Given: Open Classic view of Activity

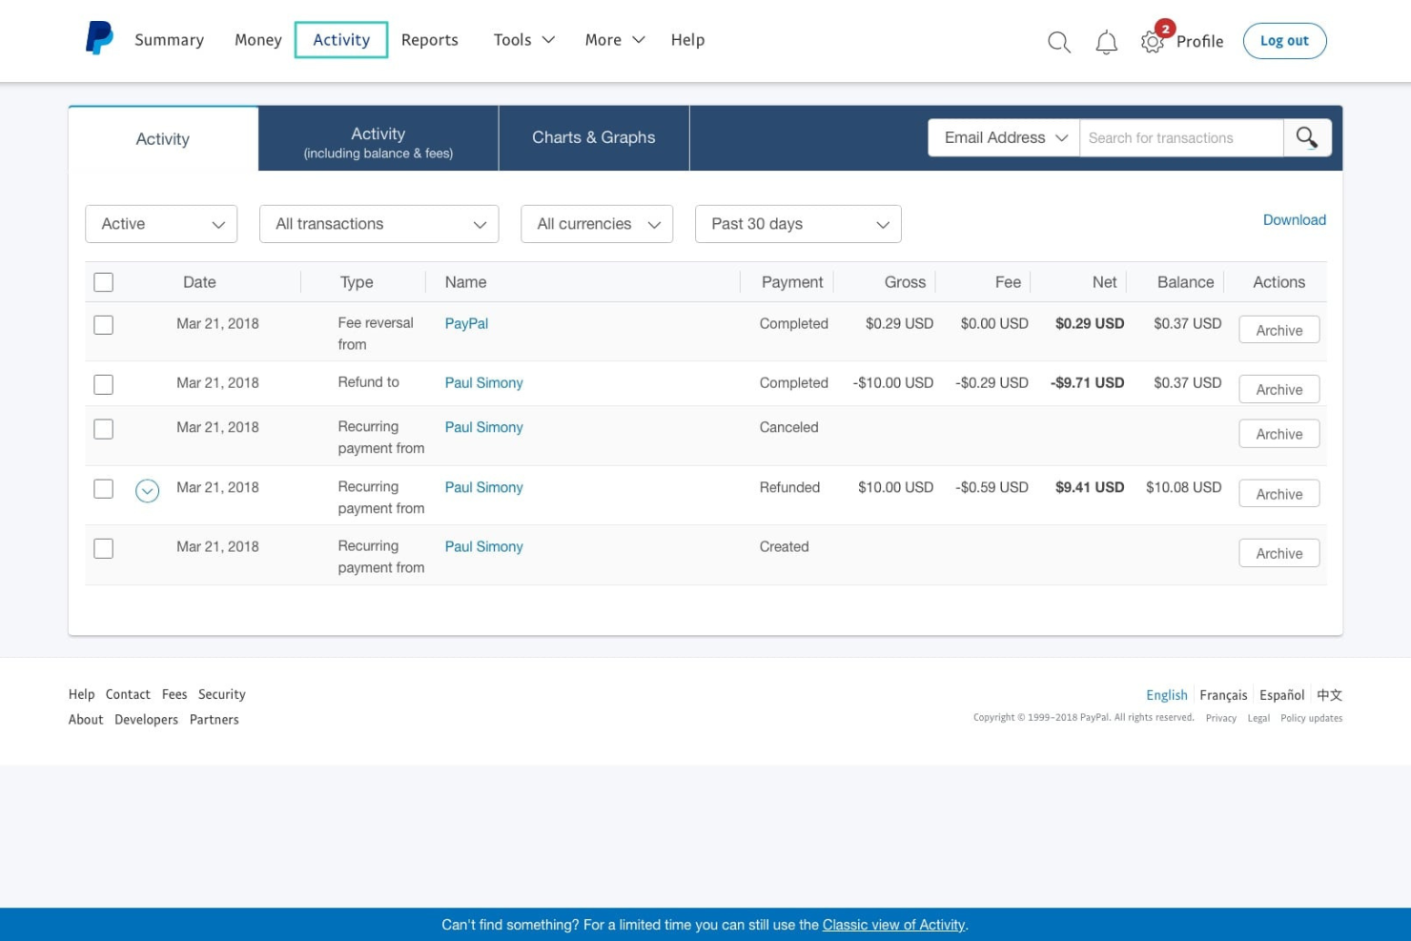Looking at the screenshot, I should pyautogui.click(x=893, y=924).
